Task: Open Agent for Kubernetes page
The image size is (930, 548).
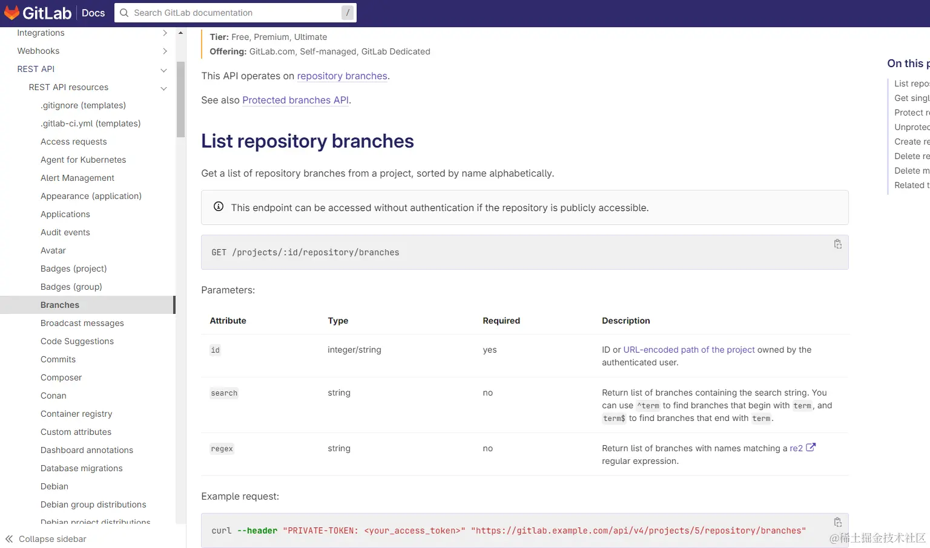Action: pyautogui.click(x=83, y=160)
